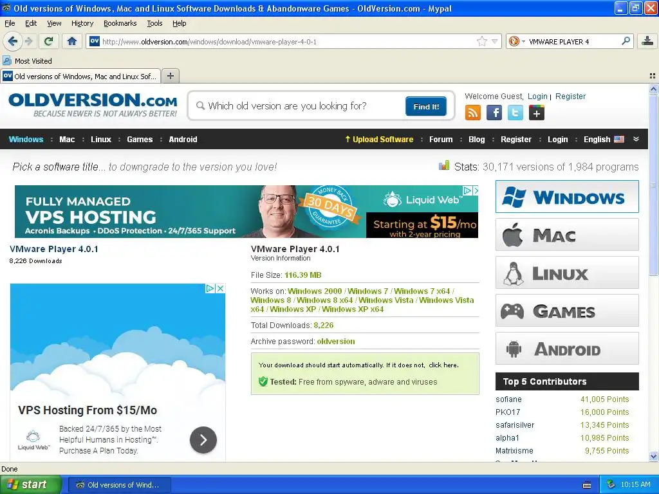Select the Games nav bar item
Viewport: 659px width, 494px height.
point(140,140)
